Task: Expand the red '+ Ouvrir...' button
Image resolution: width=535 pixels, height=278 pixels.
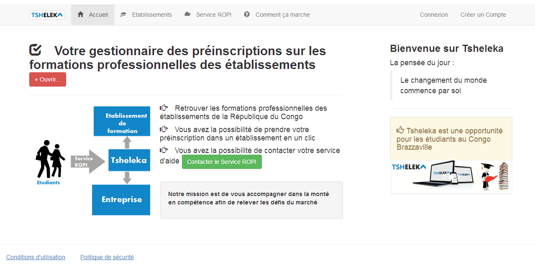Action: coord(48,79)
